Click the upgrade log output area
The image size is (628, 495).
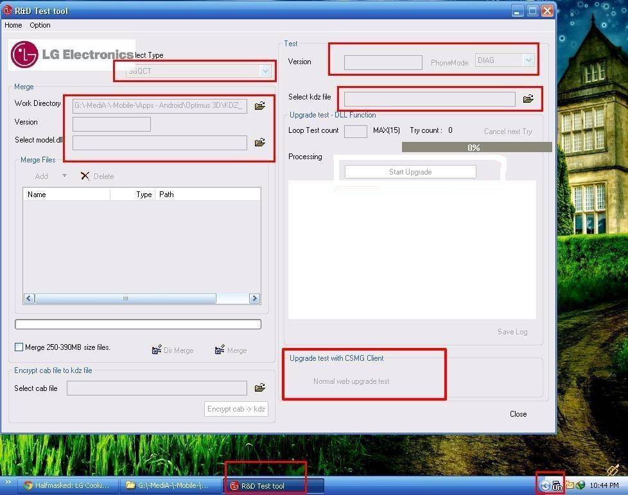pyautogui.click(x=412, y=250)
